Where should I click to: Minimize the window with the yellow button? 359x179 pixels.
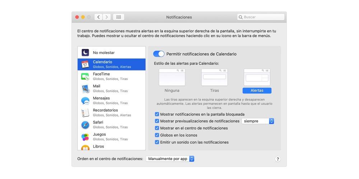click(83, 17)
